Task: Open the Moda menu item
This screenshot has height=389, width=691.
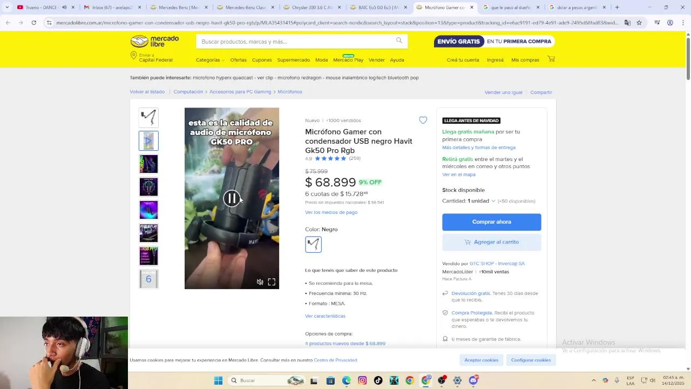Action: (321, 60)
